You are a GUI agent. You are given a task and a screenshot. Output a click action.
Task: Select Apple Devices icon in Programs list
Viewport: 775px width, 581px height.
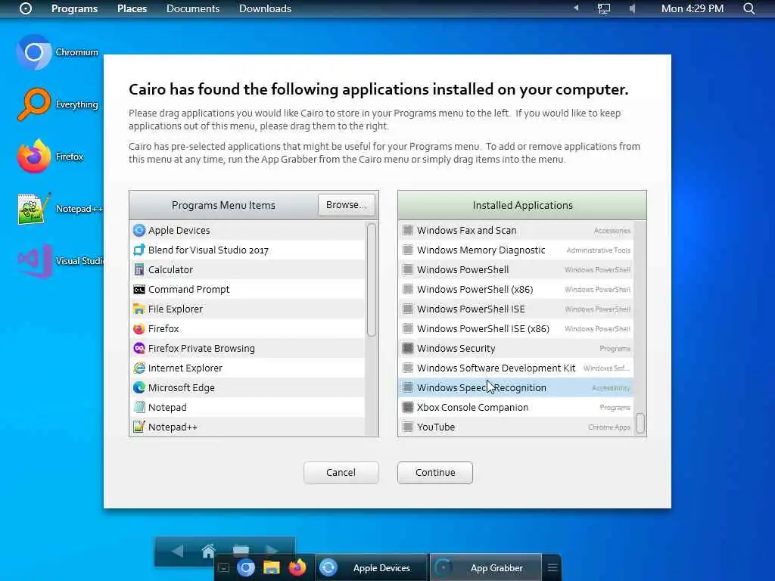(x=139, y=230)
